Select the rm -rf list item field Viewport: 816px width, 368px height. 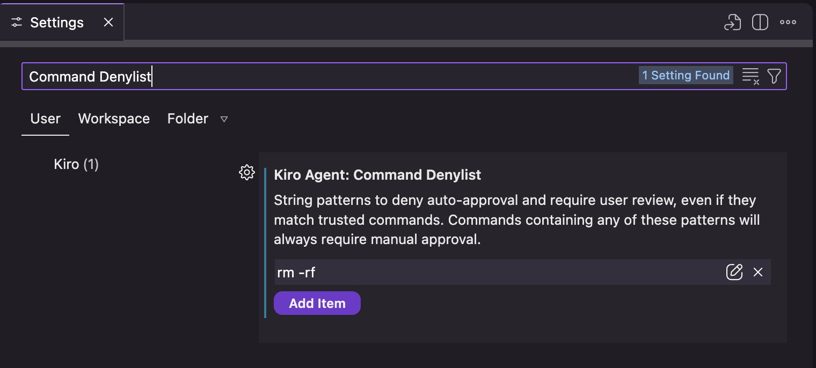483,272
